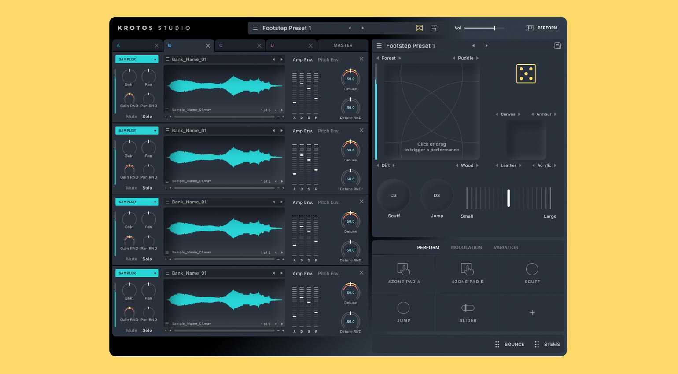The height and width of the screenshot is (374, 678).
Task: Click the grip icon beside BOUNCE
Action: [x=497, y=345]
